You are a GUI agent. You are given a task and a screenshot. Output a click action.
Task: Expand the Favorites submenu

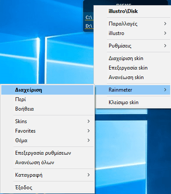(48, 131)
